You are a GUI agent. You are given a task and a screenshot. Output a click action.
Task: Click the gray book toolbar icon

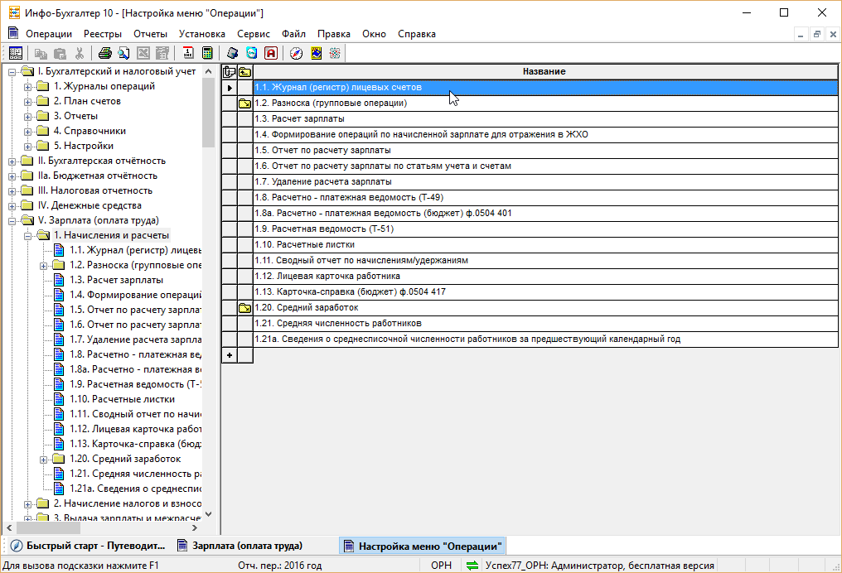(x=233, y=53)
